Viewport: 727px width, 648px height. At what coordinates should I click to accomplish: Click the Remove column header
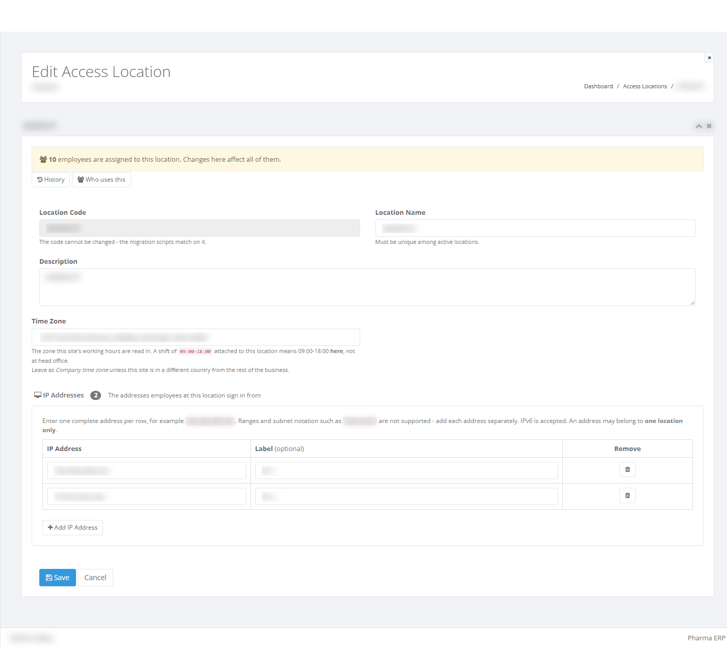628,449
